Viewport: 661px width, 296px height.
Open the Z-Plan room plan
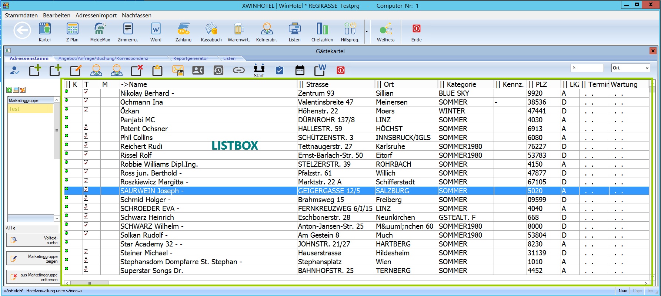pyautogui.click(x=72, y=29)
